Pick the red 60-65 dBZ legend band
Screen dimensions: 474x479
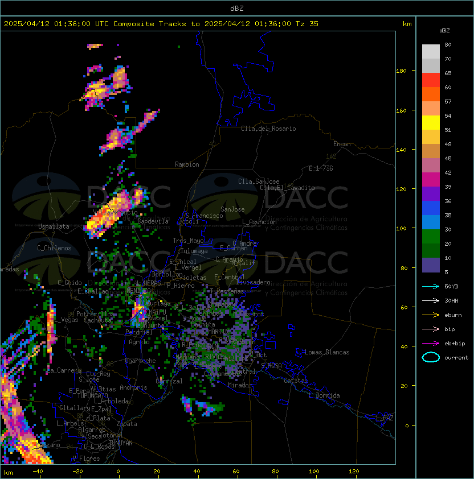pos(431,80)
